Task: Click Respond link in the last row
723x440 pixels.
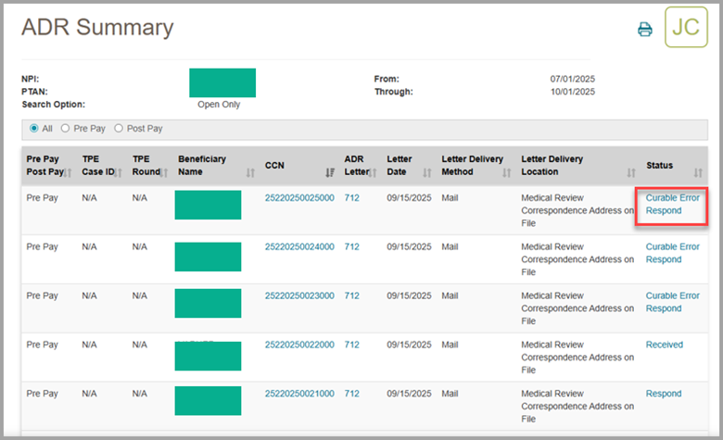Action: (663, 394)
